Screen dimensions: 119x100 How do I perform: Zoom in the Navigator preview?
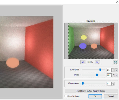83,62
